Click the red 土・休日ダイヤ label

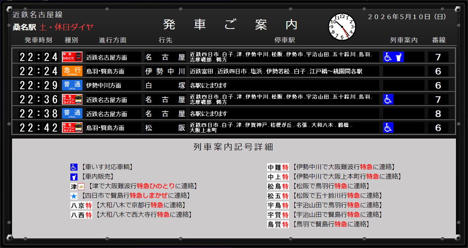click(x=67, y=27)
